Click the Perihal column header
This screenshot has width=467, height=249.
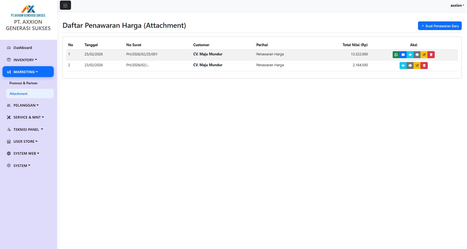(x=262, y=45)
